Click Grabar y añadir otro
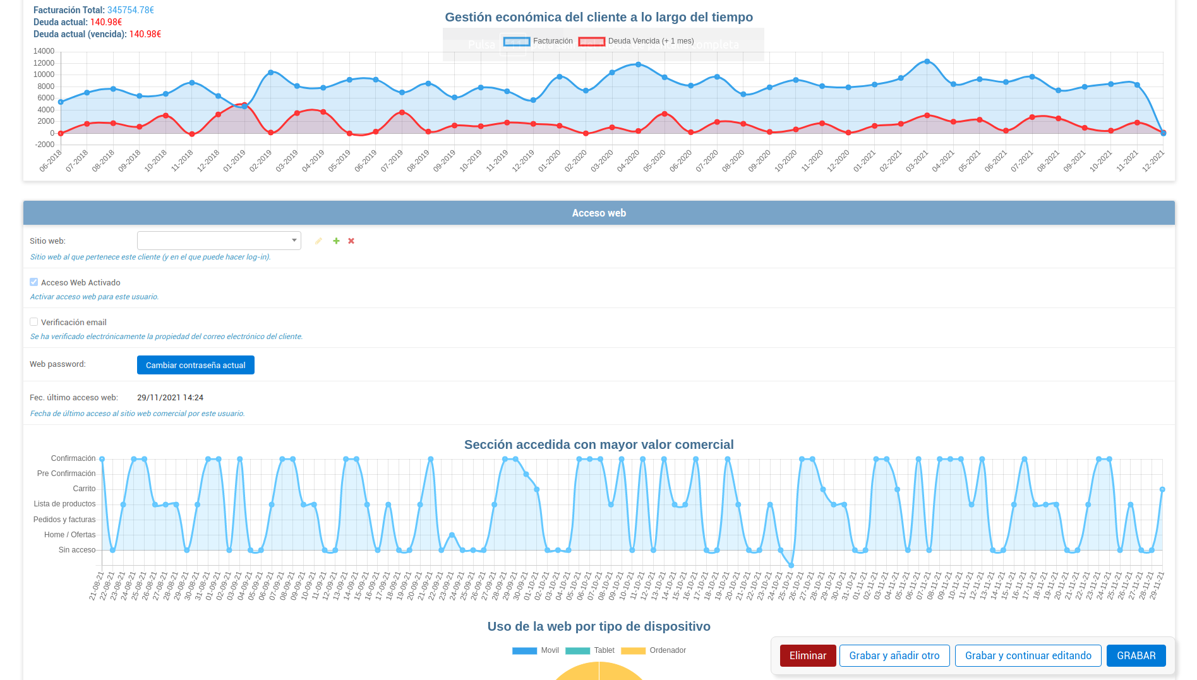Screen dimensions: 1197x680 [x=894, y=655]
